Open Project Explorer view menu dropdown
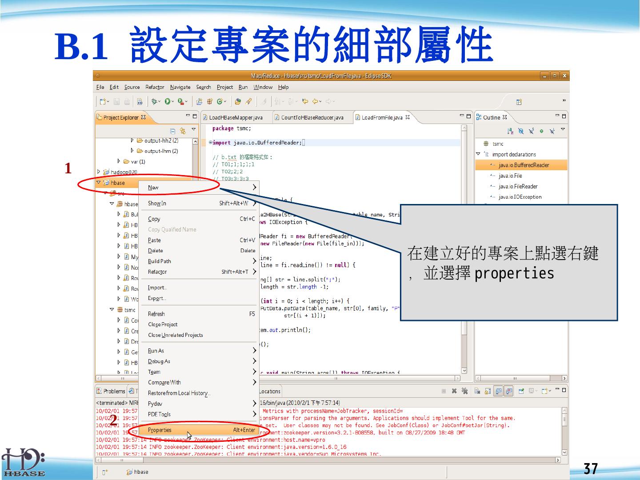This screenshot has width=640, height=480. [x=194, y=129]
